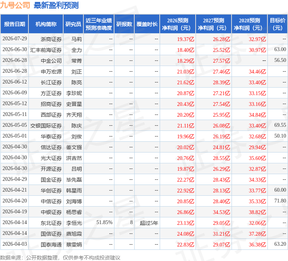The height and width of the screenshot is (261, 288).
Task: Click the 覆盖时长 column header
Action: tap(147, 24)
